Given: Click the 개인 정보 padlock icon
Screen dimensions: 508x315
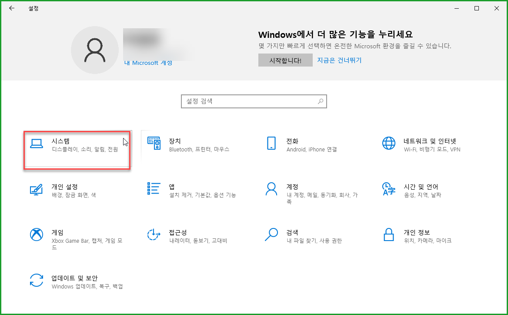Looking at the screenshot, I should (x=388, y=235).
